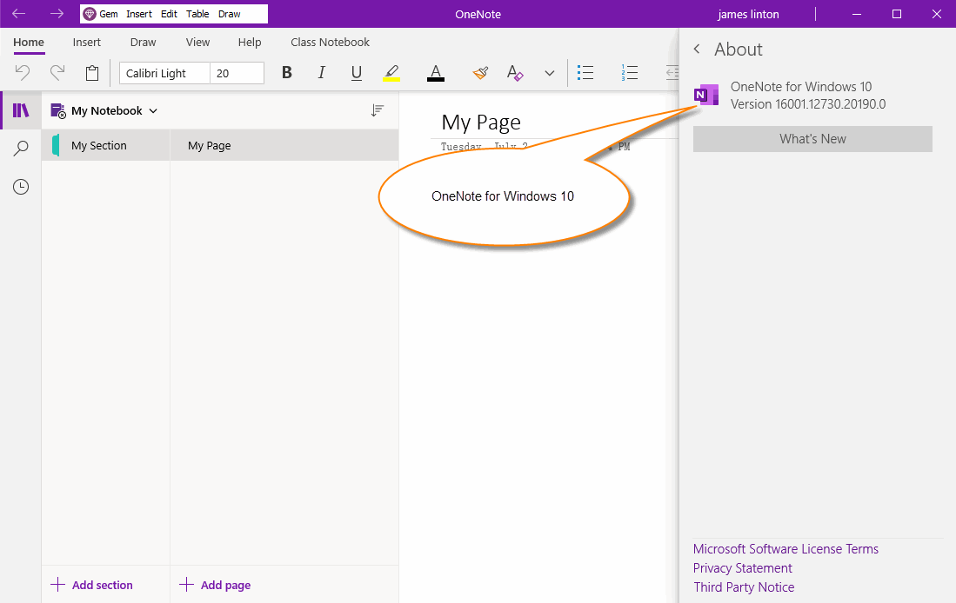Click the font size input field
The width and height of the screenshot is (956, 603).
237,73
